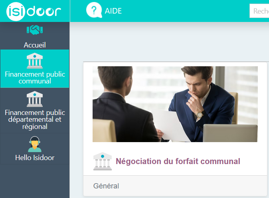Click the bank icon above Financement public départemental

click(x=35, y=99)
